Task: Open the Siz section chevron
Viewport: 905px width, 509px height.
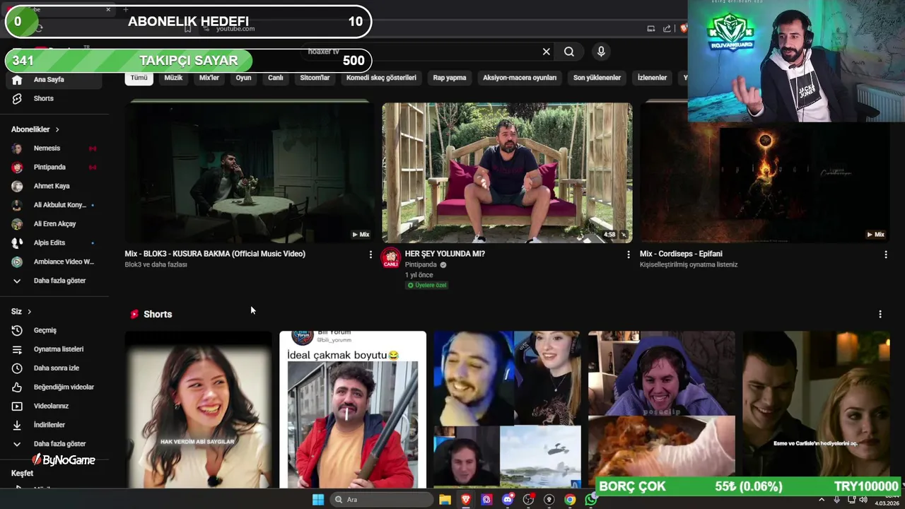Action: 29,312
